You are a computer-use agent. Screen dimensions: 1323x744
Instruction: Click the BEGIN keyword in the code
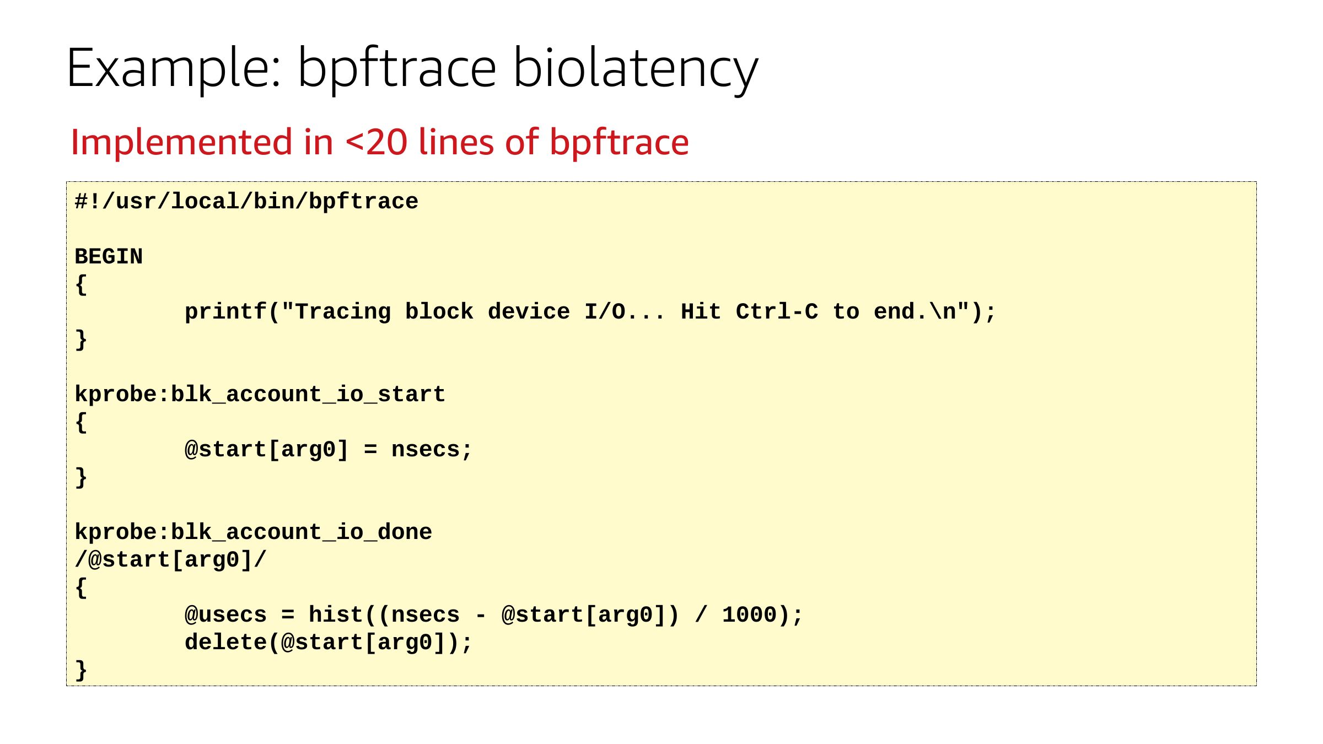tap(109, 257)
